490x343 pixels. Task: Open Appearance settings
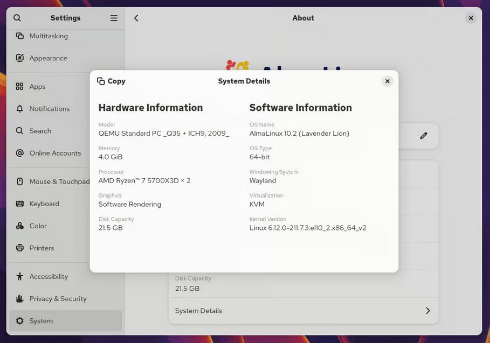tap(65, 58)
